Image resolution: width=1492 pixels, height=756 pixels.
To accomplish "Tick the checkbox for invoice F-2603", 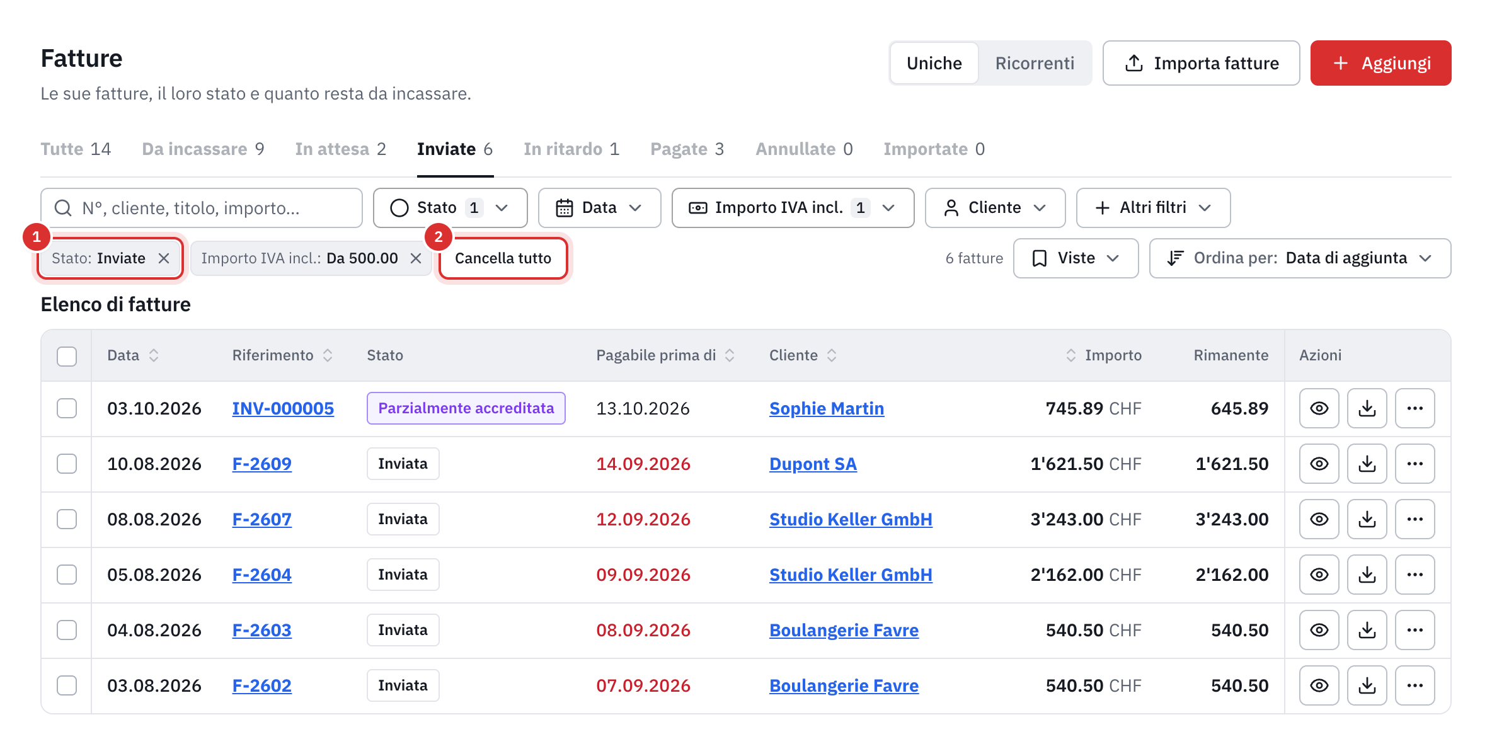I will click(x=67, y=630).
